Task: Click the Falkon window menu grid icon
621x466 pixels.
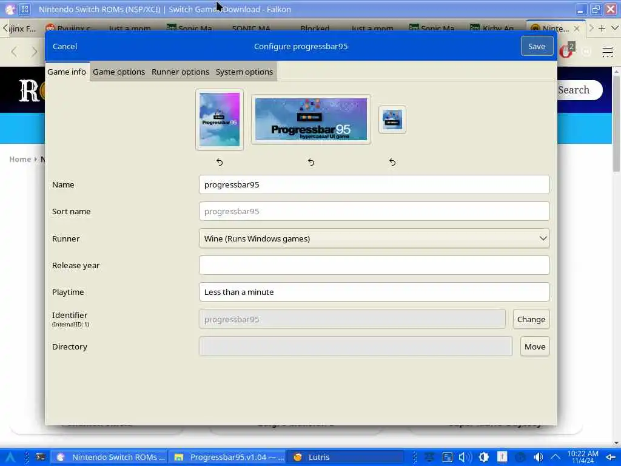Action: (24, 8)
